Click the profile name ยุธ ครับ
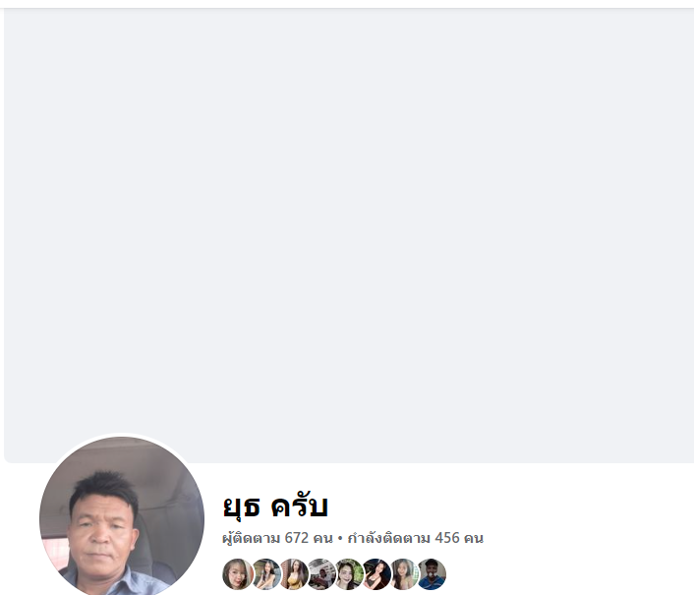Viewport: 694px width, 595px height. (x=275, y=506)
